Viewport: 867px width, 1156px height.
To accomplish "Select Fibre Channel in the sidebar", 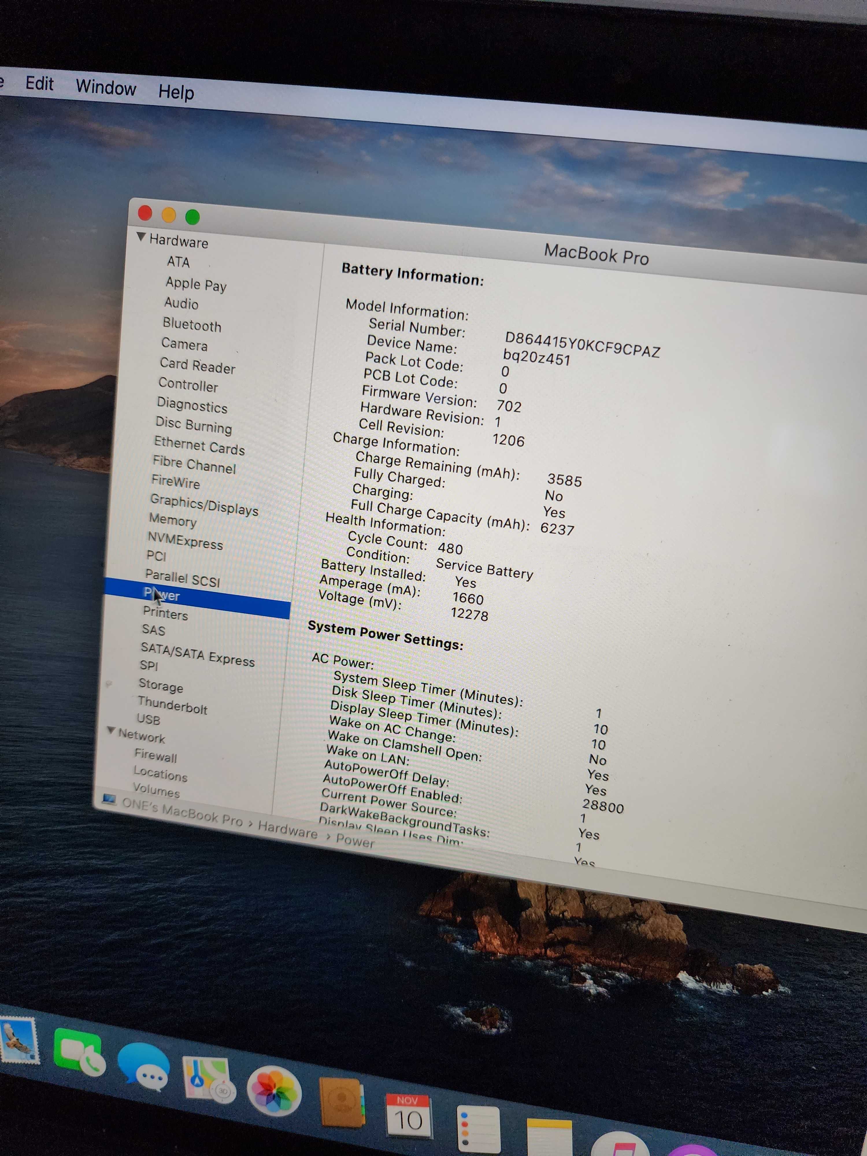I will coord(194,464).
